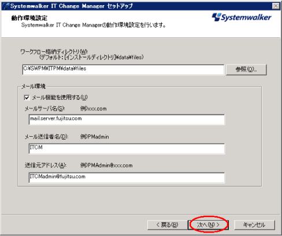Click the メール送信者名(D) label
Image resolution: width=282 pixels, height=236 pixels.
point(46,137)
